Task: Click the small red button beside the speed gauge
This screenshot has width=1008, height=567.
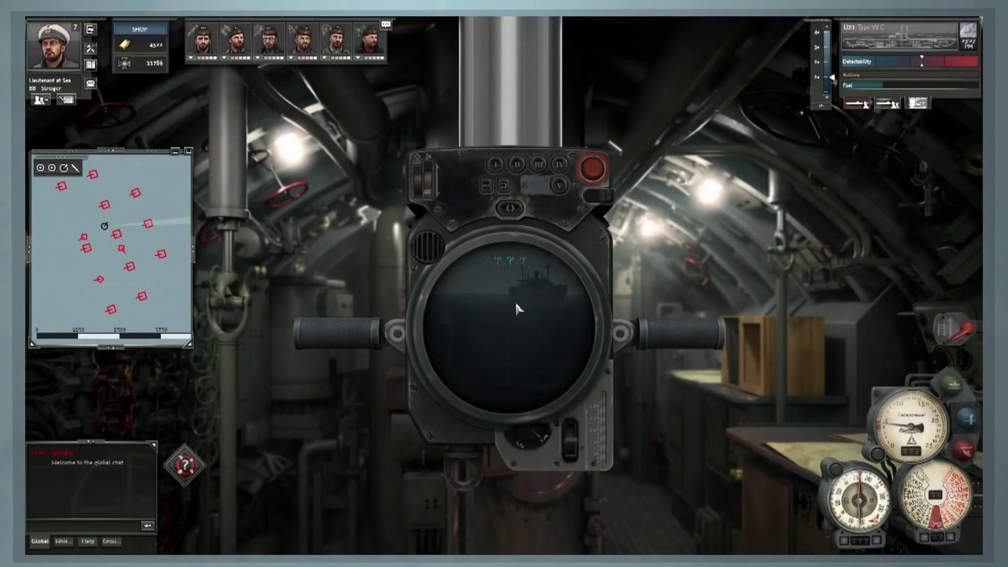Action: pyautogui.click(x=965, y=449)
